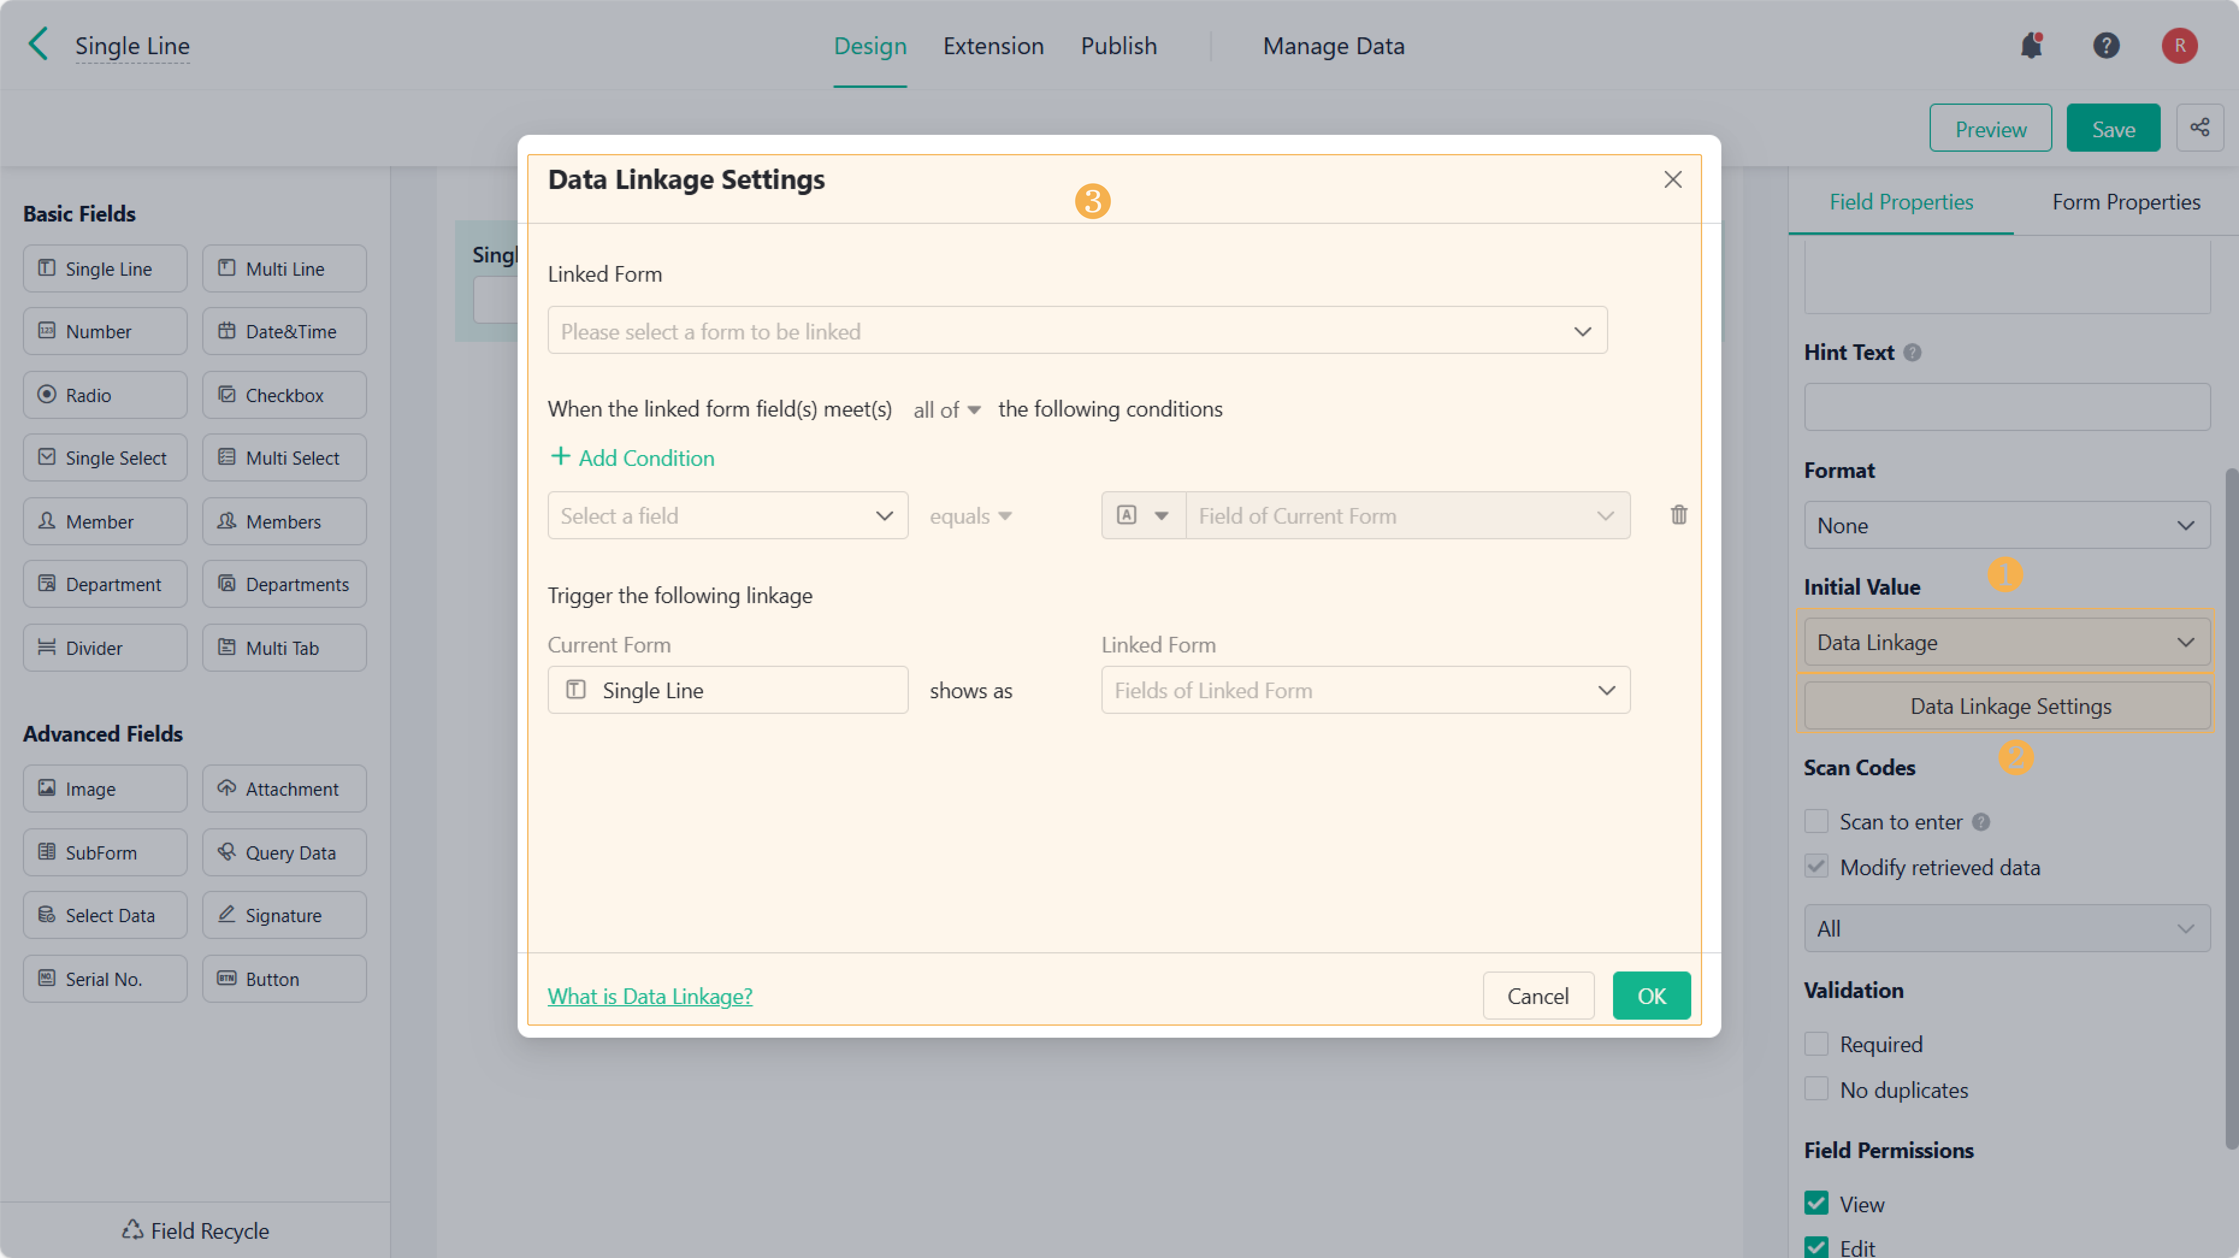Add a Department field
Image resolution: width=2239 pixels, height=1258 pixels.
click(x=105, y=584)
